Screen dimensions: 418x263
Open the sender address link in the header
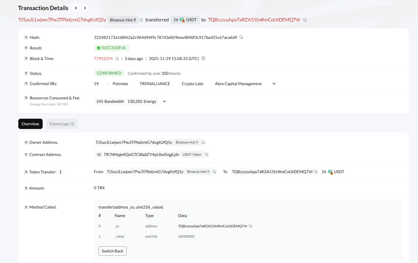(62, 20)
